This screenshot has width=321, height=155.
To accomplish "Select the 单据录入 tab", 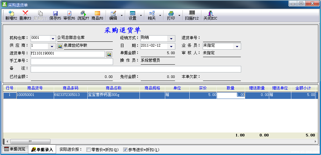I will pos(42,149).
